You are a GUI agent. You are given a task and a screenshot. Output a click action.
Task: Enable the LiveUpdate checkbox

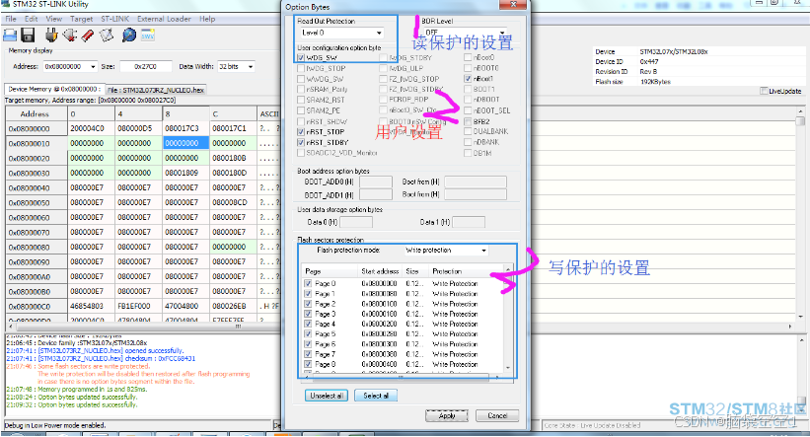[x=764, y=92]
